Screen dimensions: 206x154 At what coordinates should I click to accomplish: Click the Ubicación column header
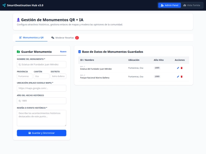pyautogui.click(x=134, y=60)
